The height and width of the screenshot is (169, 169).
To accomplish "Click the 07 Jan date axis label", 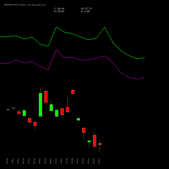I will click(40, 161).
